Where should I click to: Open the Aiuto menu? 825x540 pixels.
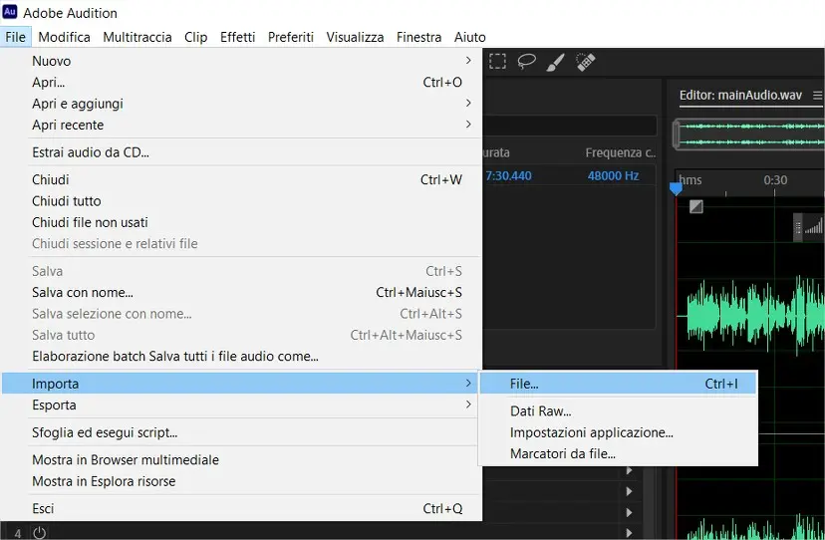click(x=470, y=37)
